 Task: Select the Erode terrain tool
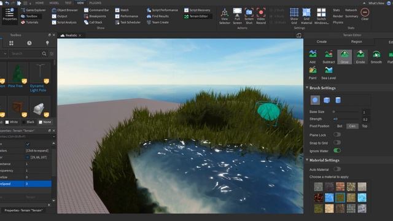coord(360,56)
